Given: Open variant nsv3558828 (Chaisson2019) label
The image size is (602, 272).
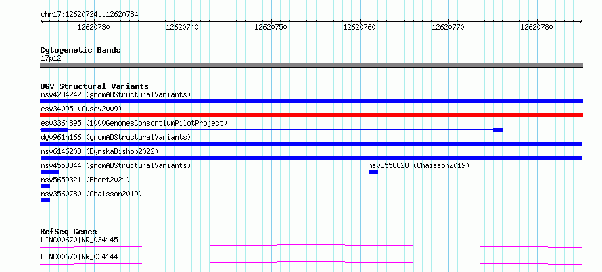Looking at the screenshot, I should point(419,165).
